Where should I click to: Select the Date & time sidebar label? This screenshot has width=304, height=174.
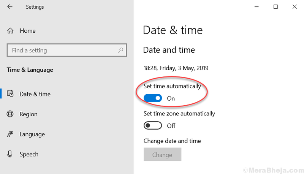tap(35, 94)
